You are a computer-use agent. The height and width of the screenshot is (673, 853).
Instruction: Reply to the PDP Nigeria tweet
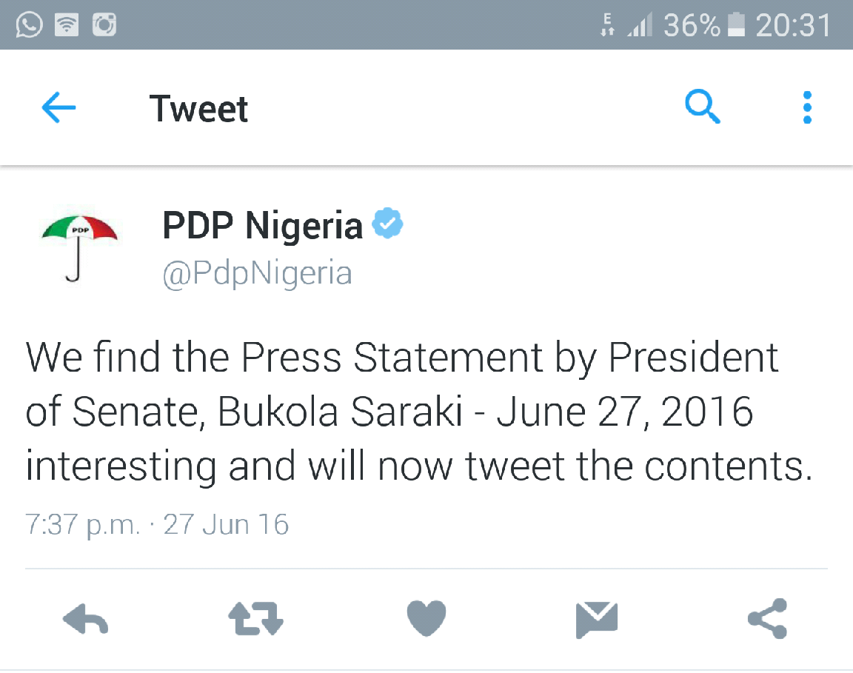(85, 619)
